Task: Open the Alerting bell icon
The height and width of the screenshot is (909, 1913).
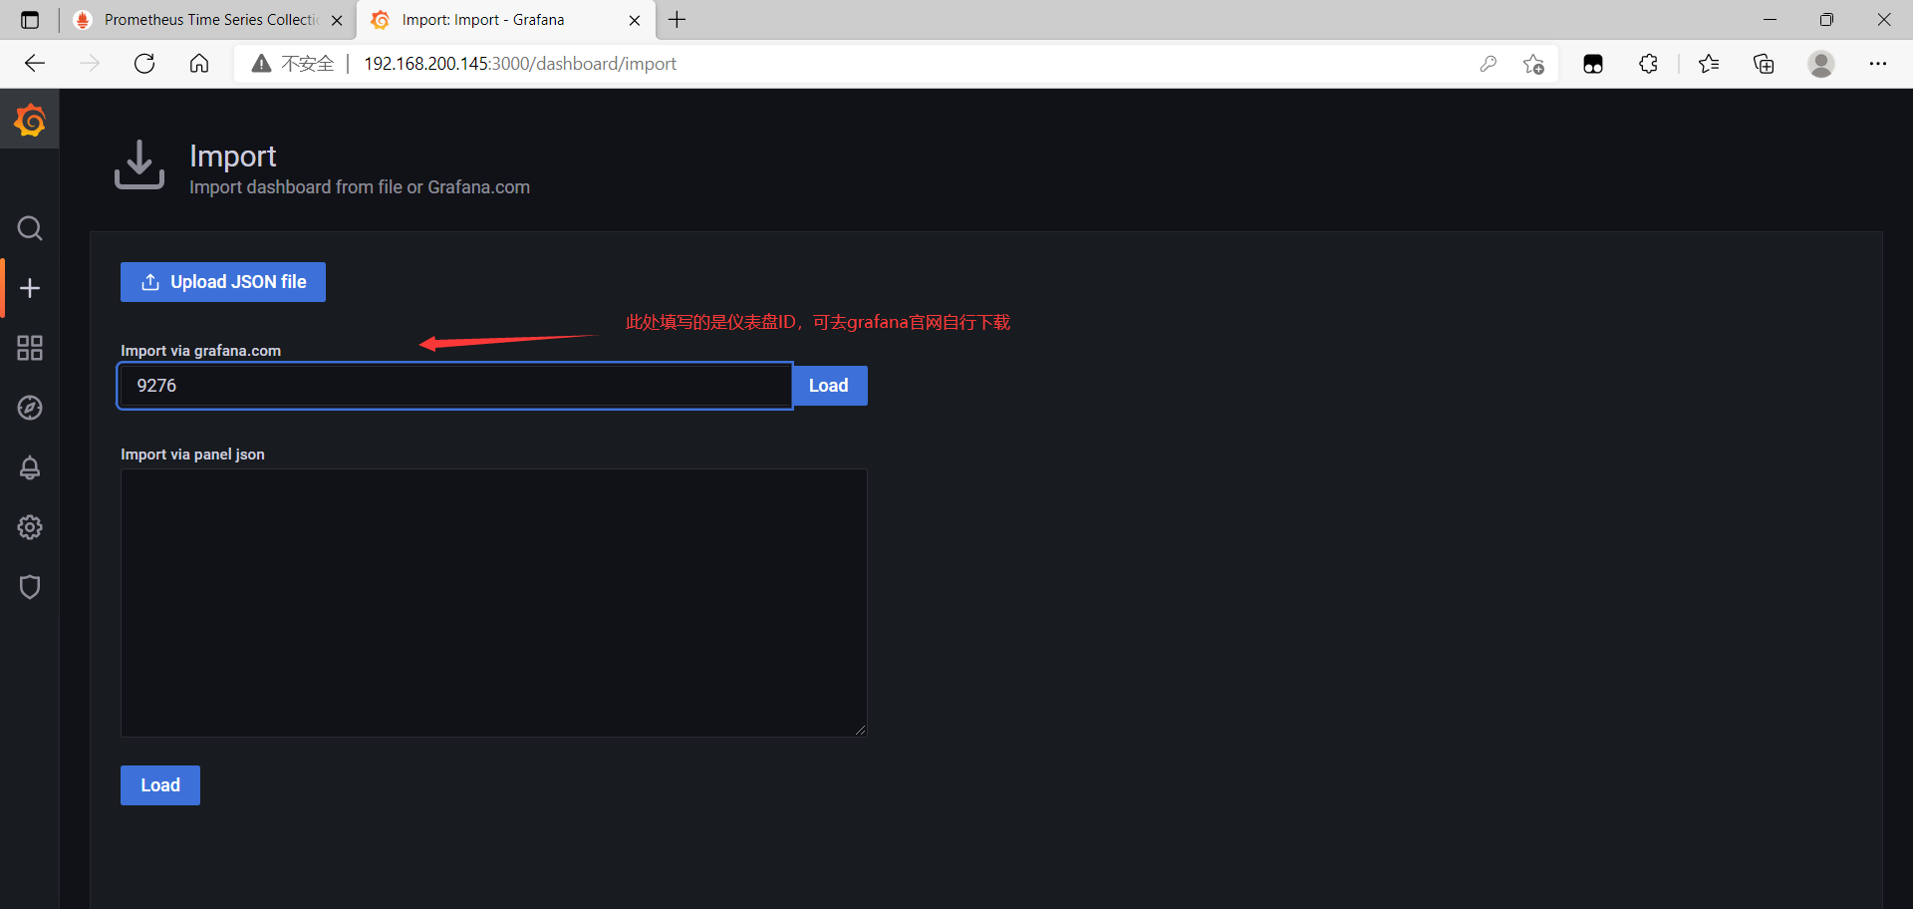Action: 30,467
